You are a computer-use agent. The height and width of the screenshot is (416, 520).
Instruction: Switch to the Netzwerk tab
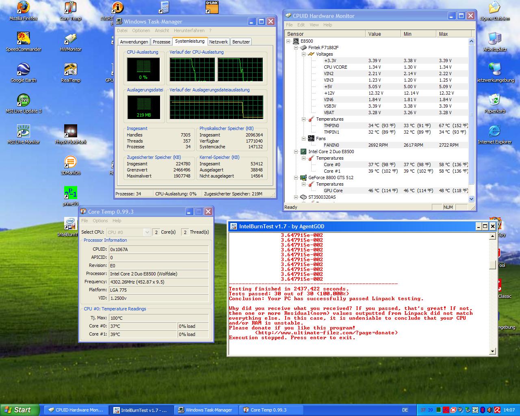[219, 42]
